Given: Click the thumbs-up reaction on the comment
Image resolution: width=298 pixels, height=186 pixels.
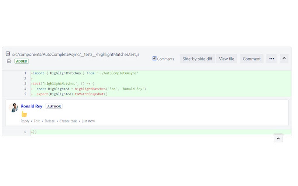Looking at the screenshot, I should tap(24, 114).
